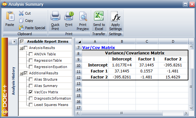Click the Variance/Covariance Matrix title cell

pos(135,53)
